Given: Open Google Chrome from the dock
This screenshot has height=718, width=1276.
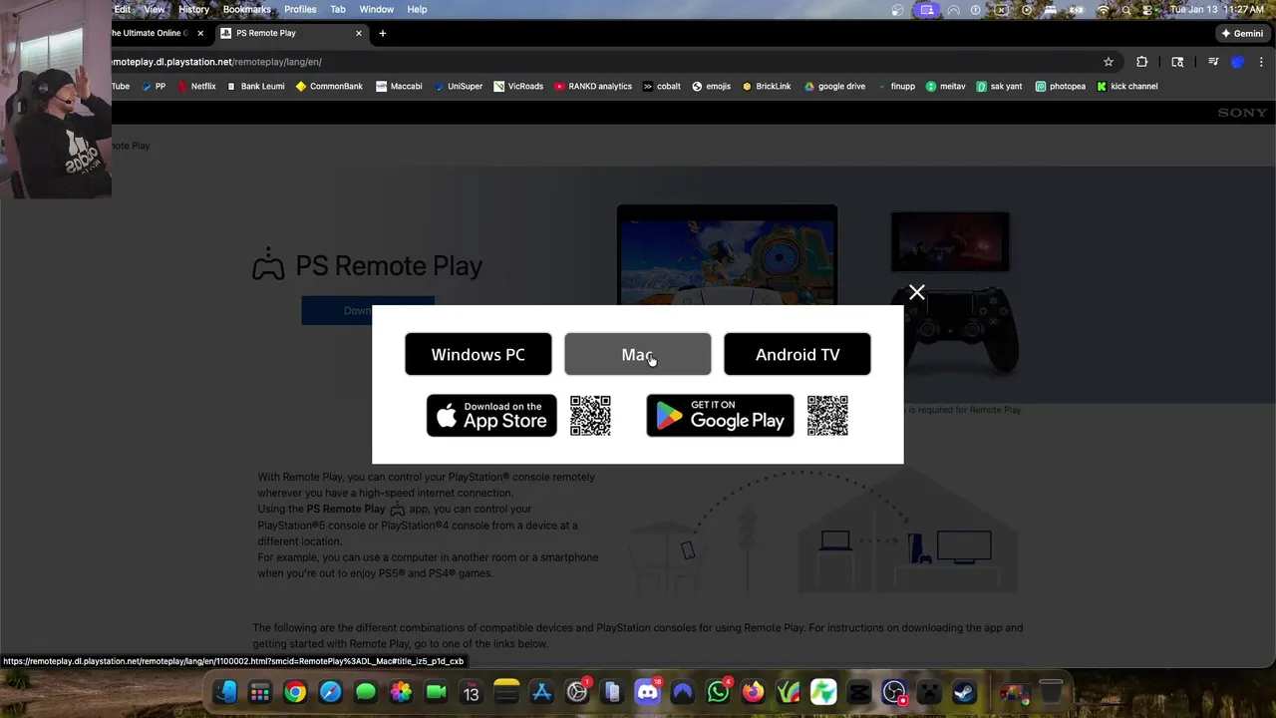Looking at the screenshot, I should (x=295, y=692).
